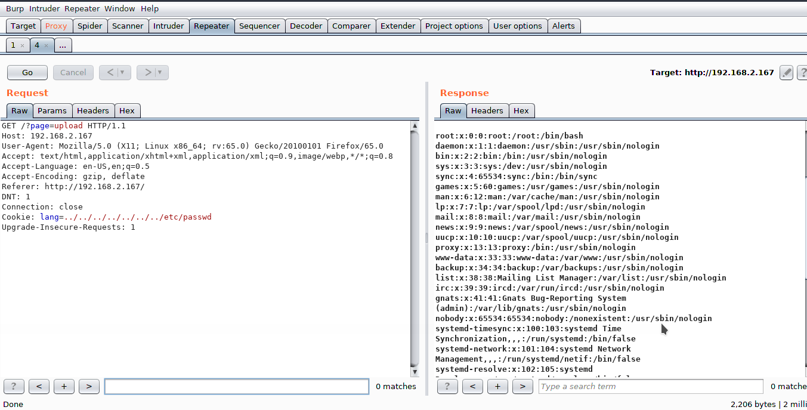Switch to the Comparer tab

[351, 26]
